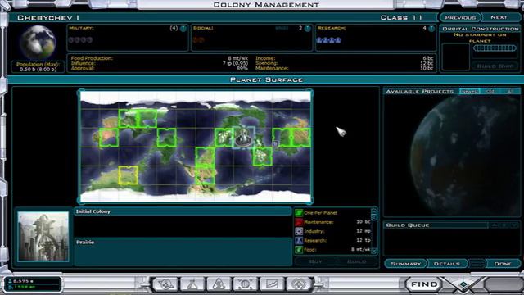Screen dimensions: 524x295
Task: Click the empty orbital ship preview slot
Action: pyautogui.click(x=456, y=57)
